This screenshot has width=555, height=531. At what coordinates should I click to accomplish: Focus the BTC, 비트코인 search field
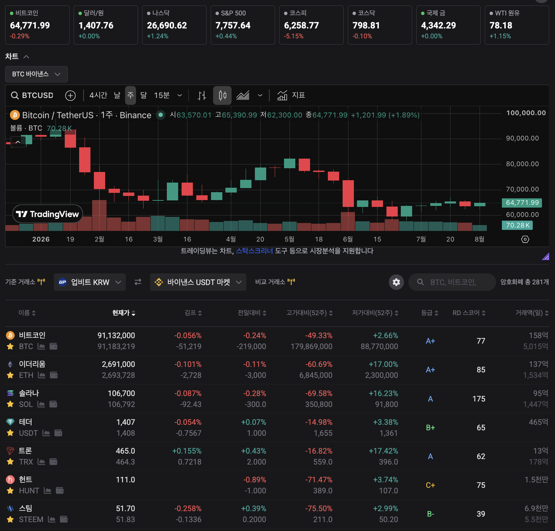tap(452, 282)
